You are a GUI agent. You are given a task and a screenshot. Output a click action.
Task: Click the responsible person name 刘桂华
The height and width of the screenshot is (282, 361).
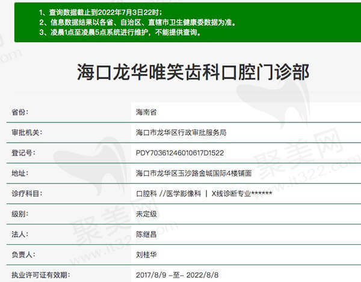click(x=146, y=254)
